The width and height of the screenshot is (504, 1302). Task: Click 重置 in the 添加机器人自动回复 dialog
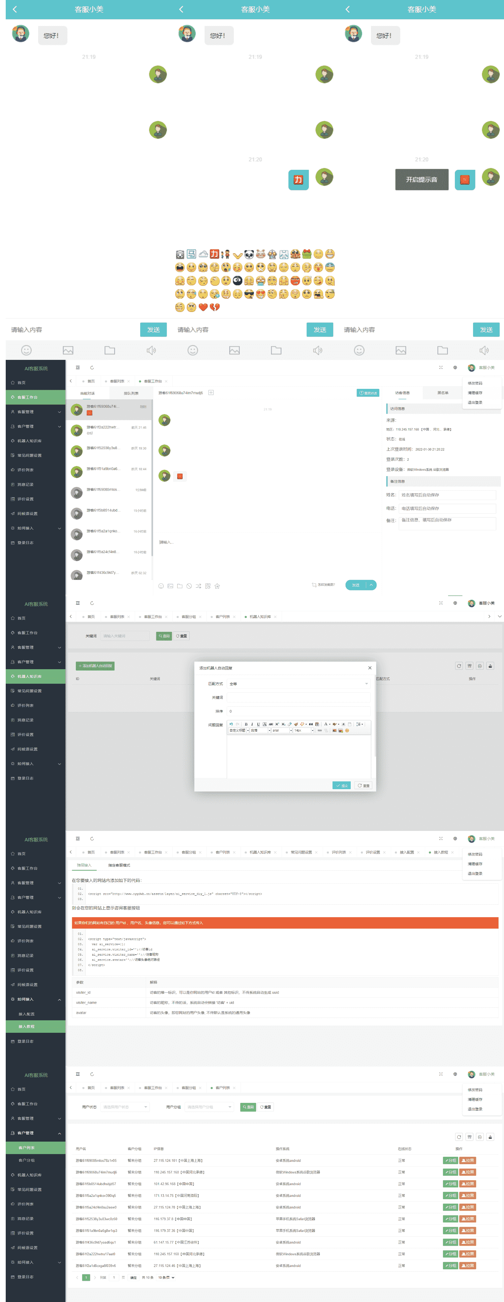[x=364, y=785]
